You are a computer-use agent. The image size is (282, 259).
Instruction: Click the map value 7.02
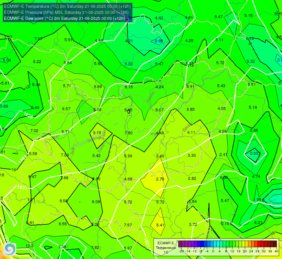pos(34,131)
